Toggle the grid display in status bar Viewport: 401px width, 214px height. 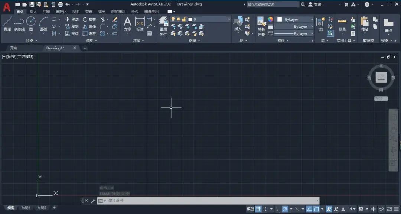point(258,209)
